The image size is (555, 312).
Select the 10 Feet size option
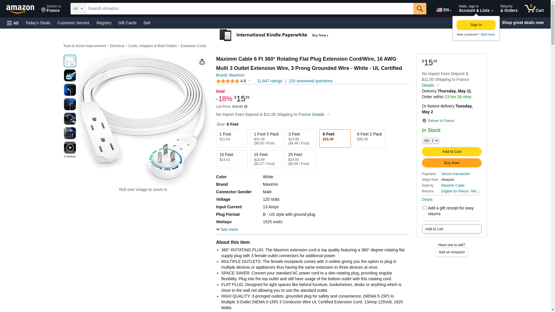[x=232, y=159]
